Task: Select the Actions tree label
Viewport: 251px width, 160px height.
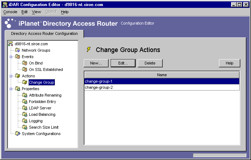Action: point(28,76)
